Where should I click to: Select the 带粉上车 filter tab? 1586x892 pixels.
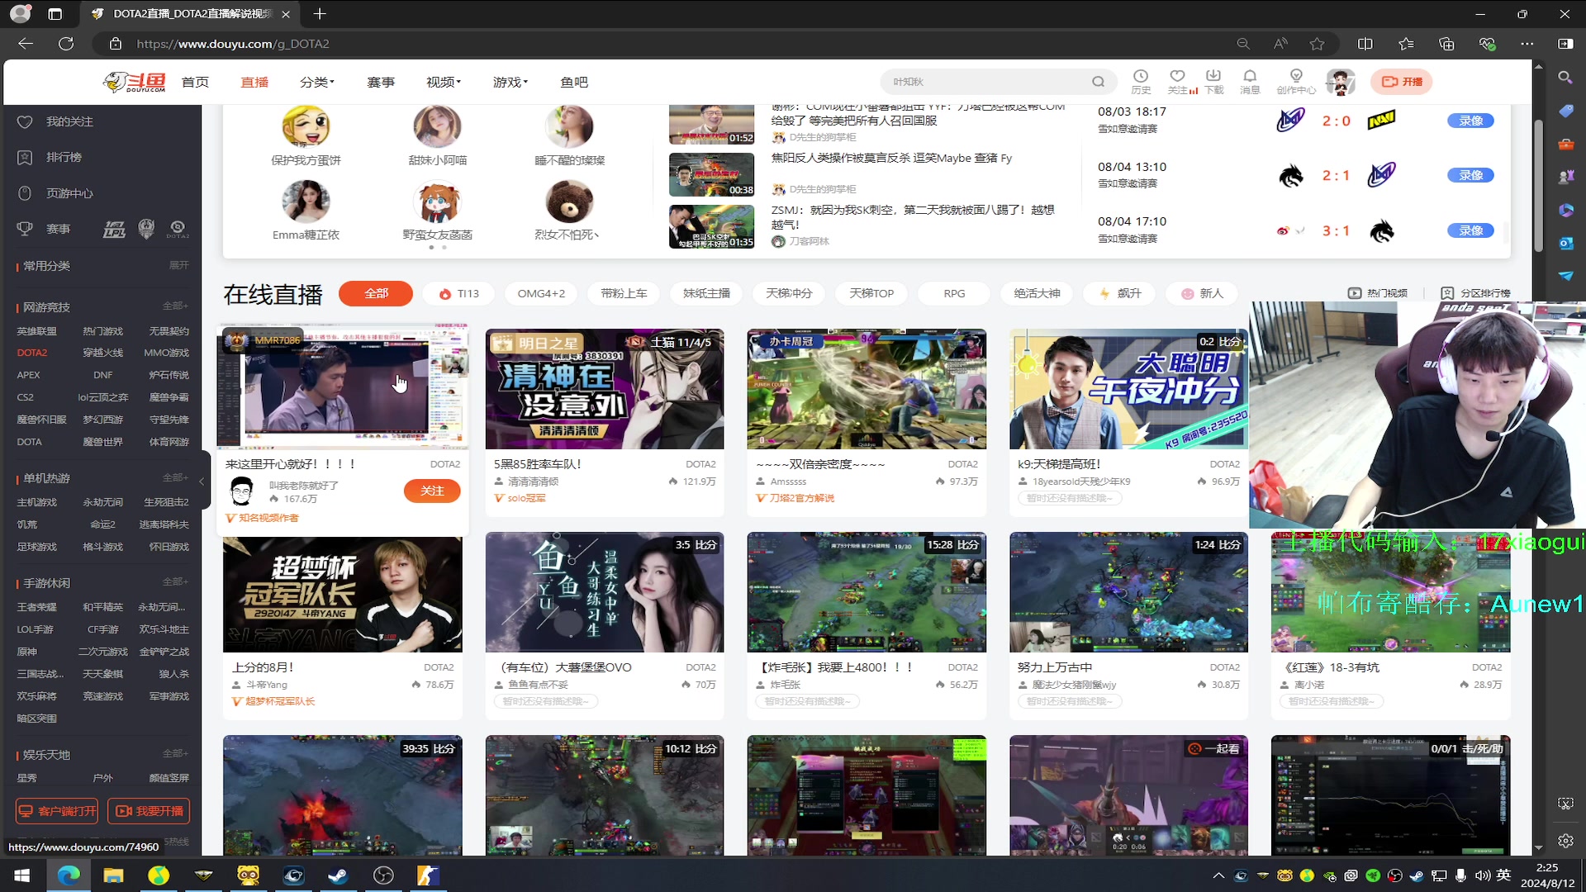624,293
